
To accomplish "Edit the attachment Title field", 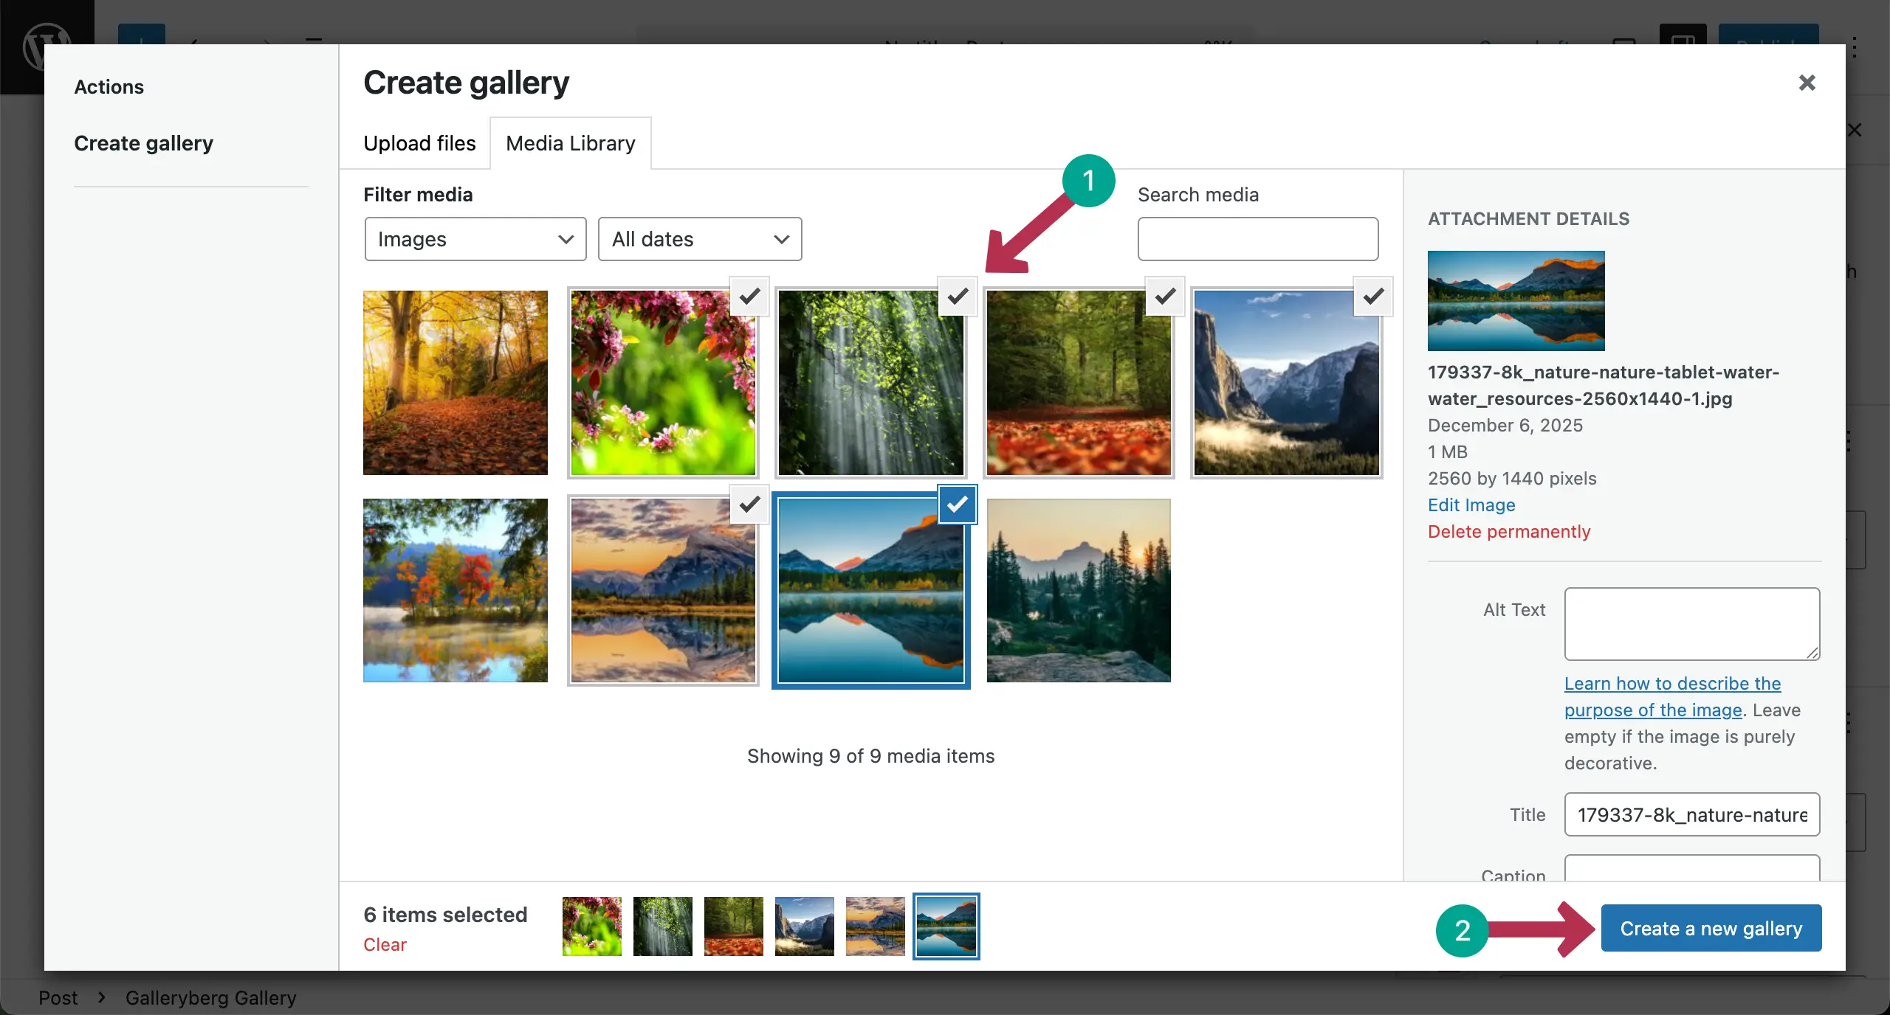I will coord(1691,814).
